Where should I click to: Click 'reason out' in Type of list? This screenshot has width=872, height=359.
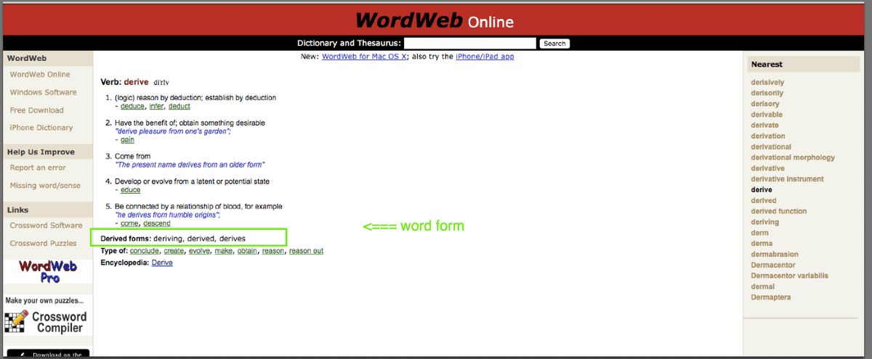[306, 251]
